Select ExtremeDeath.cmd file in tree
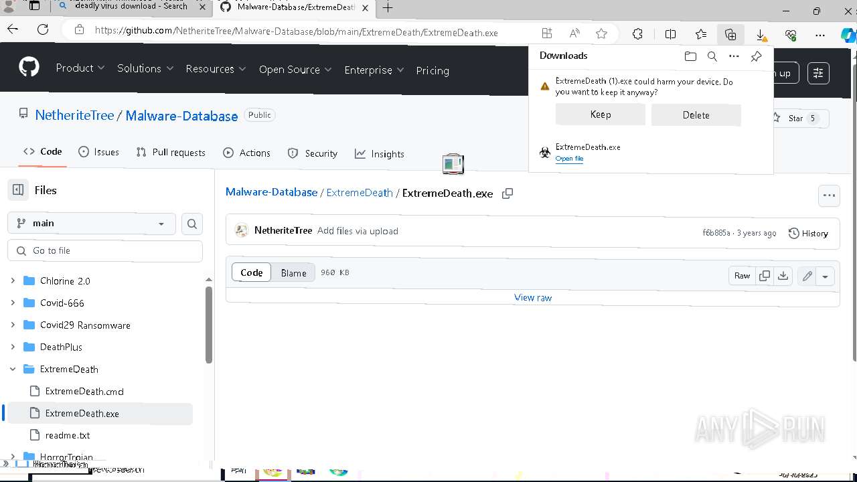Image resolution: width=857 pixels, height=482 pixels. tap(84, 392)
